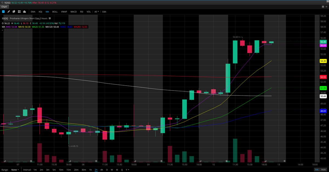329x172 pixels.
Task: Collapse the indicator legend chevron
Action: (x=2, y=30)
